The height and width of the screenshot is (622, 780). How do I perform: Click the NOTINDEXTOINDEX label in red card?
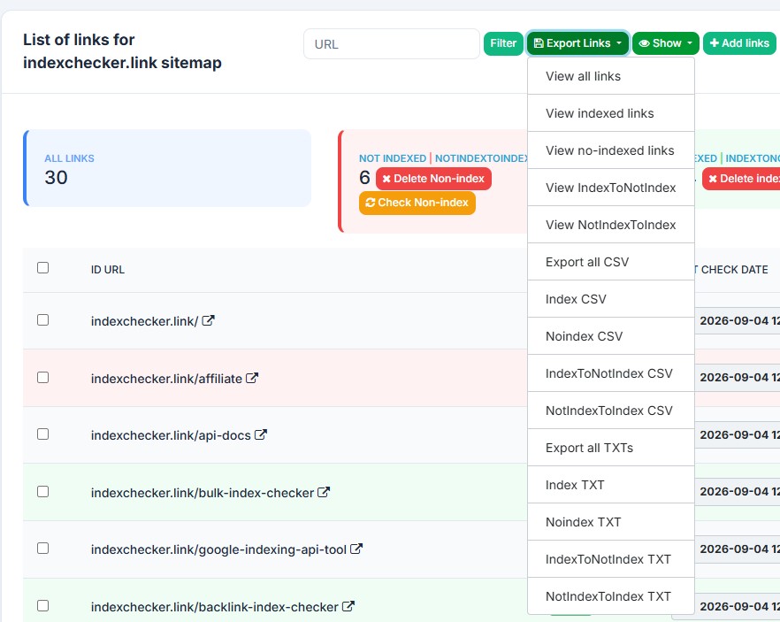pos(481,158)
